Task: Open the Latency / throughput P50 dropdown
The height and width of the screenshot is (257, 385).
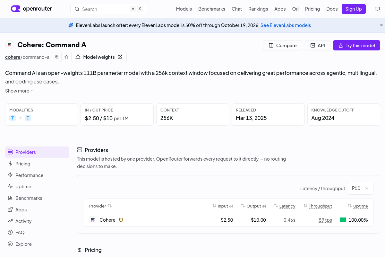Action: tap(361, 188)
